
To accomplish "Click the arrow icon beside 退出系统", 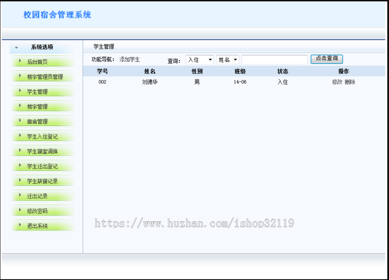I will (x=19, y=225).
